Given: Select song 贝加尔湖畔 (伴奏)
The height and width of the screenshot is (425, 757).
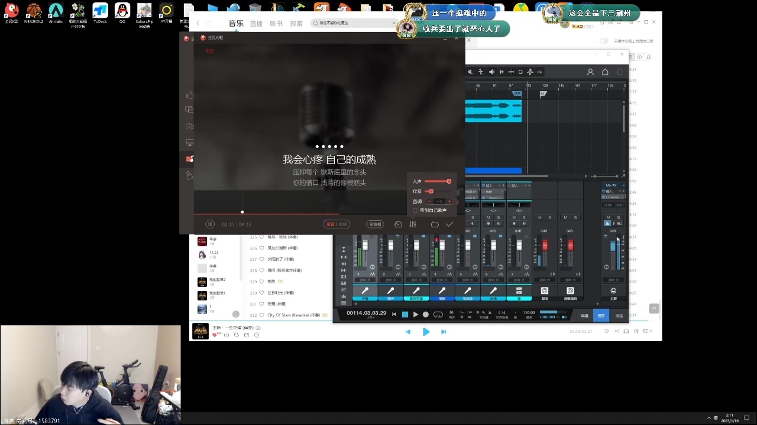Looking at the screenshot, I should (x=283, y=248).
